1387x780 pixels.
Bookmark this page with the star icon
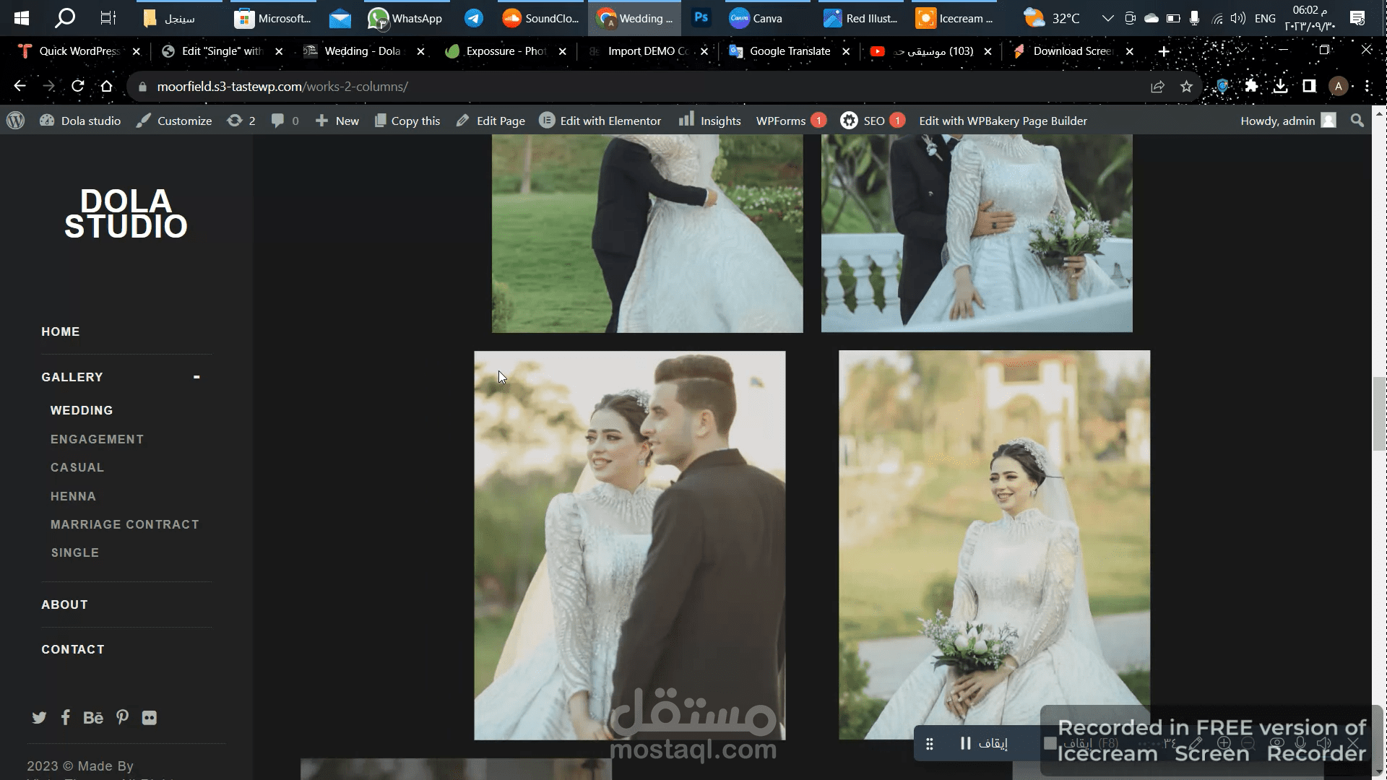click(x=1186, y=87)
